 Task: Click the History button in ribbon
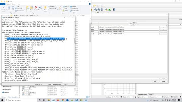coord(66,11)
